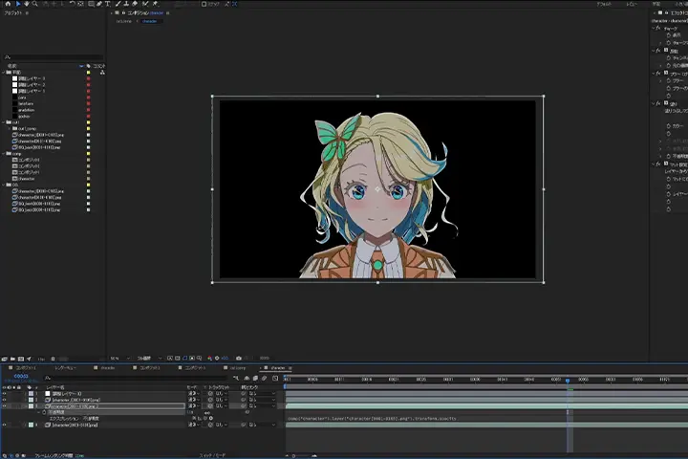Open track matte dropdown for layer 2

222,400
